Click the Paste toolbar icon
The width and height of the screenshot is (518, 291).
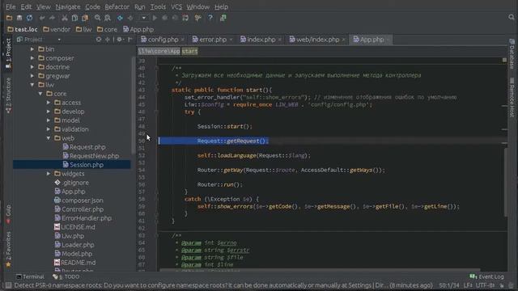click(85, 18)
